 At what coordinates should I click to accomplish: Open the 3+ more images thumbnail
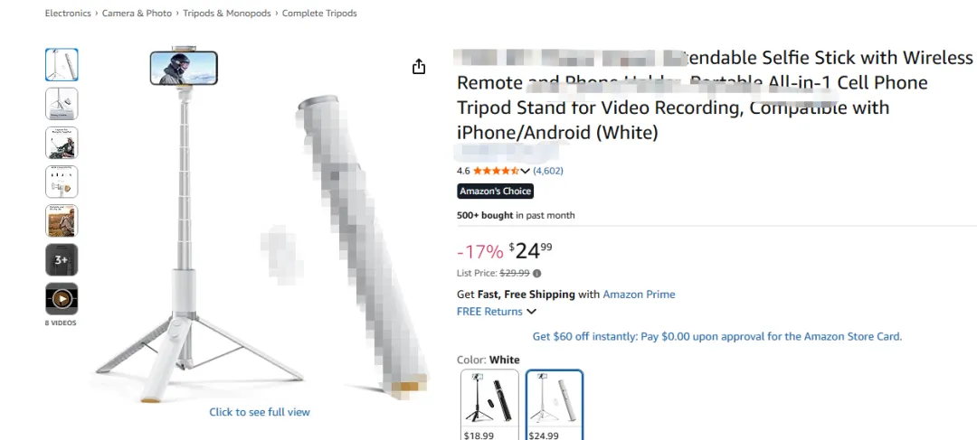[62, 260]
